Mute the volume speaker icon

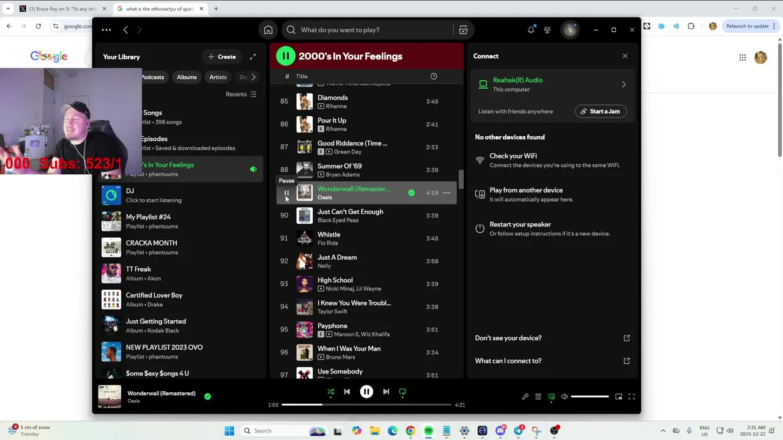[x=564, y=397]
